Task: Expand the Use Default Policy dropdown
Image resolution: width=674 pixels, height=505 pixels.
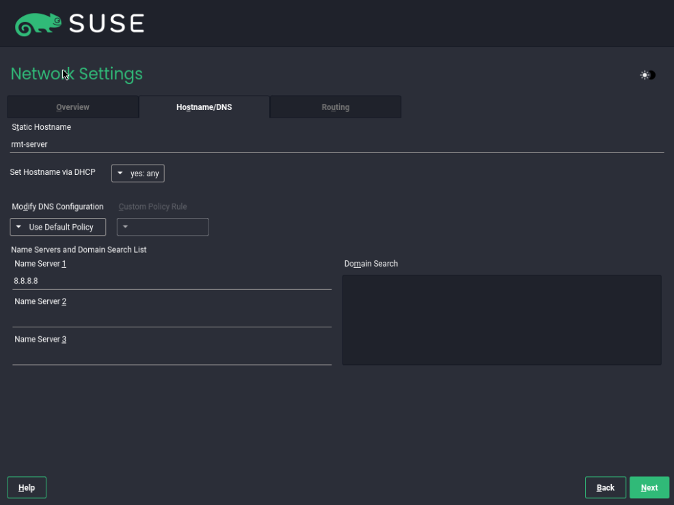Action: pos(58,227)
